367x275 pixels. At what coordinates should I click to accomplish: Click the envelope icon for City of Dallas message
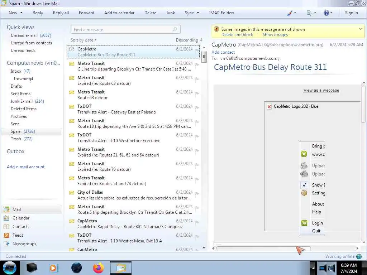tap(72, 193)
